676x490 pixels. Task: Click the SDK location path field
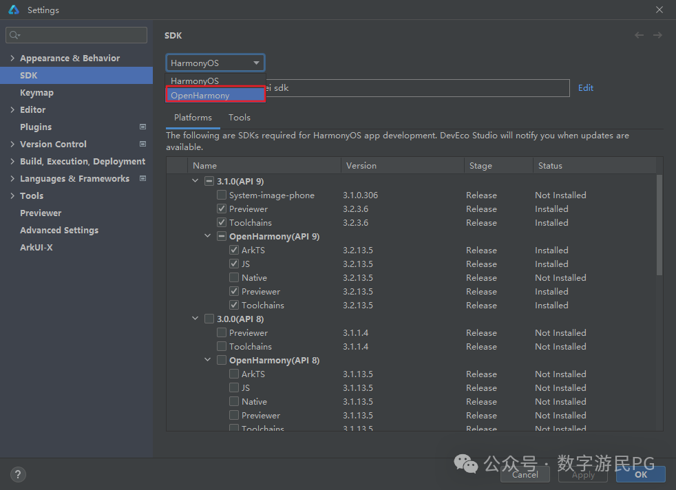pos(417,88)
